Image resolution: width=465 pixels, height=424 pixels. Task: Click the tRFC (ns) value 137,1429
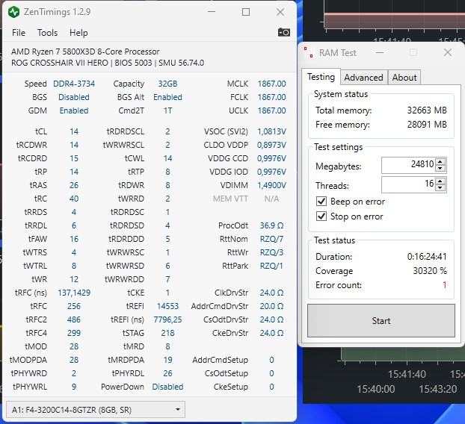[74, 293]
